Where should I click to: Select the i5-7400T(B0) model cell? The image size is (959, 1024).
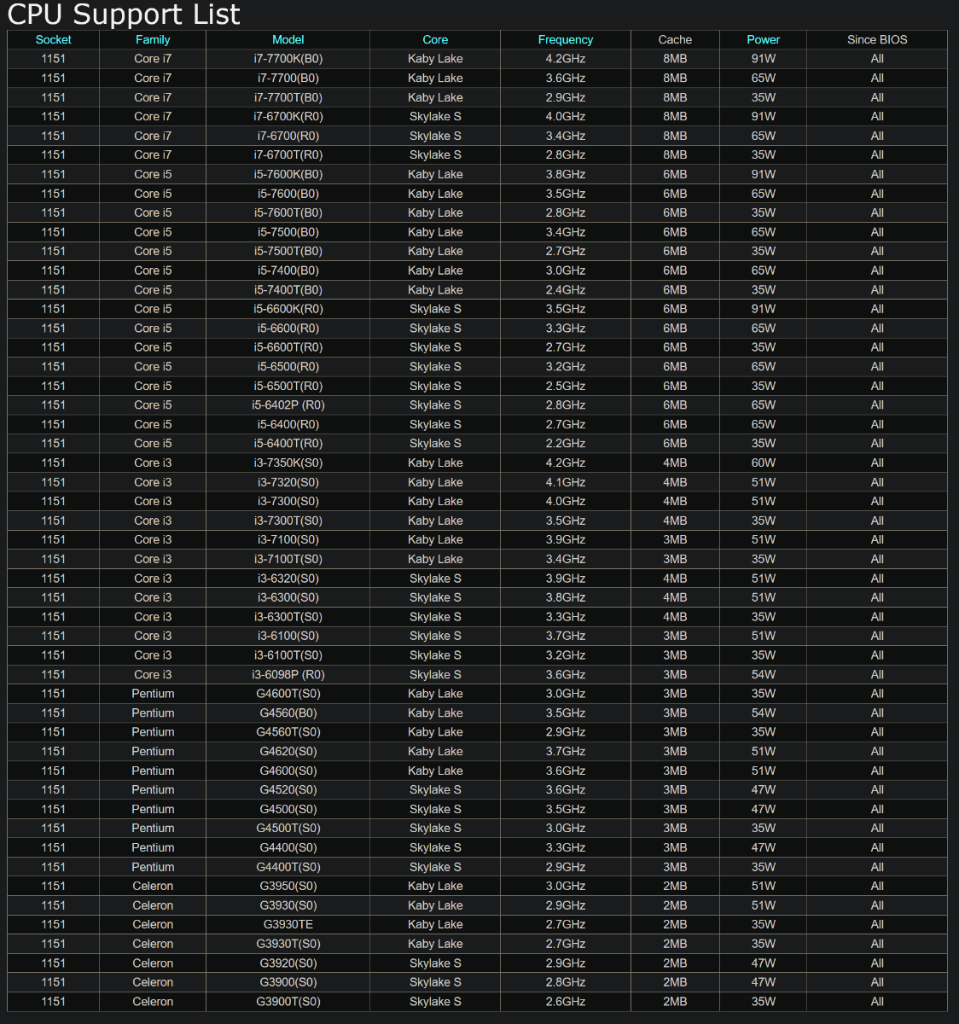[288, 289]
